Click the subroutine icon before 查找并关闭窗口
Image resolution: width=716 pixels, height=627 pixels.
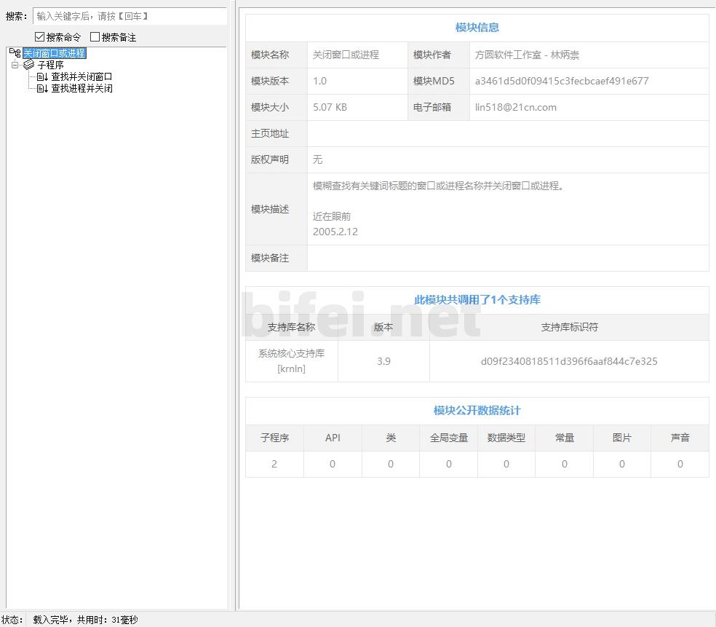[x=42, y=76]
